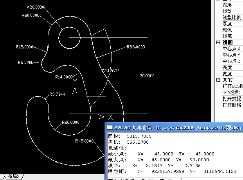This screenshot has width=243, height=180.
Task: Select the 中心点 X property row
Action: 232,49
